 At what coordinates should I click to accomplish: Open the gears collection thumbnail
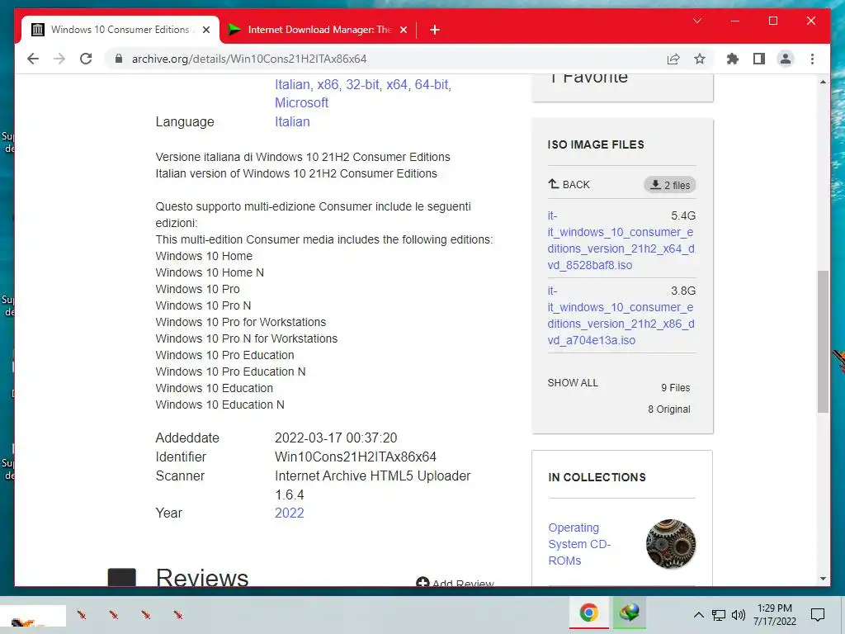coord(671,544)
